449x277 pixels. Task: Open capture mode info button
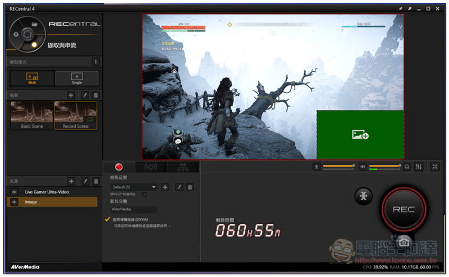(x=95, y=62)
